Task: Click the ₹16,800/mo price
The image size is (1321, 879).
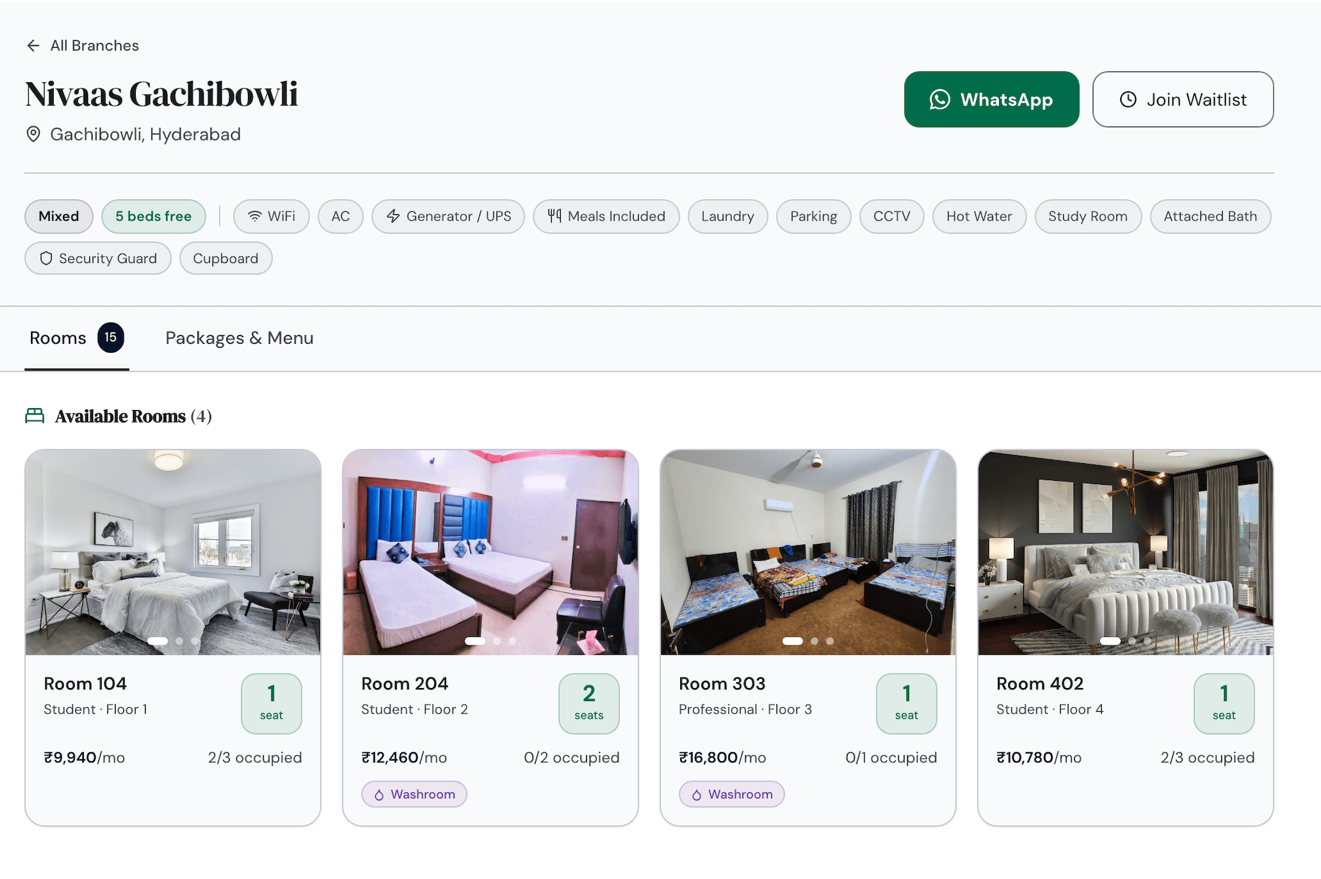Action: (722, 758)
